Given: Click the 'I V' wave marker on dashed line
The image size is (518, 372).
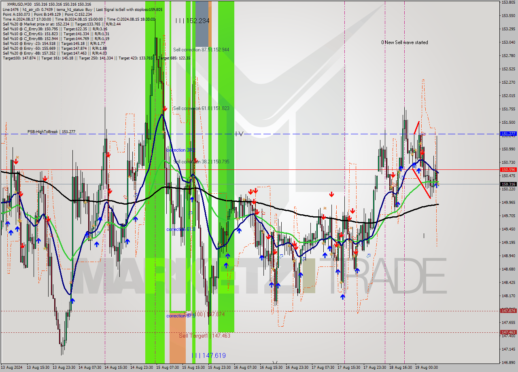Looking at the screenshot, I should pos(239,134).
